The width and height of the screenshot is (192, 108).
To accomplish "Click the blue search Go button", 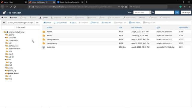I will click(177, 13).
